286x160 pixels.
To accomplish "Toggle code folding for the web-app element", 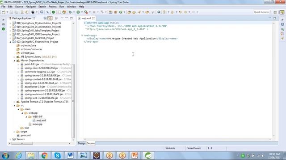I will 82,36.
